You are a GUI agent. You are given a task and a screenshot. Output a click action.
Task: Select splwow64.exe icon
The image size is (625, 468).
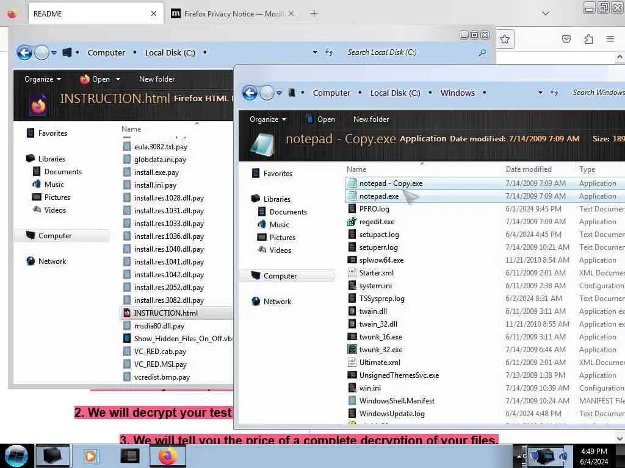point(352,260)
